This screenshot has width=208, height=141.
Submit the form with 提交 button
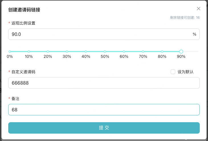(x=104, y=128)
